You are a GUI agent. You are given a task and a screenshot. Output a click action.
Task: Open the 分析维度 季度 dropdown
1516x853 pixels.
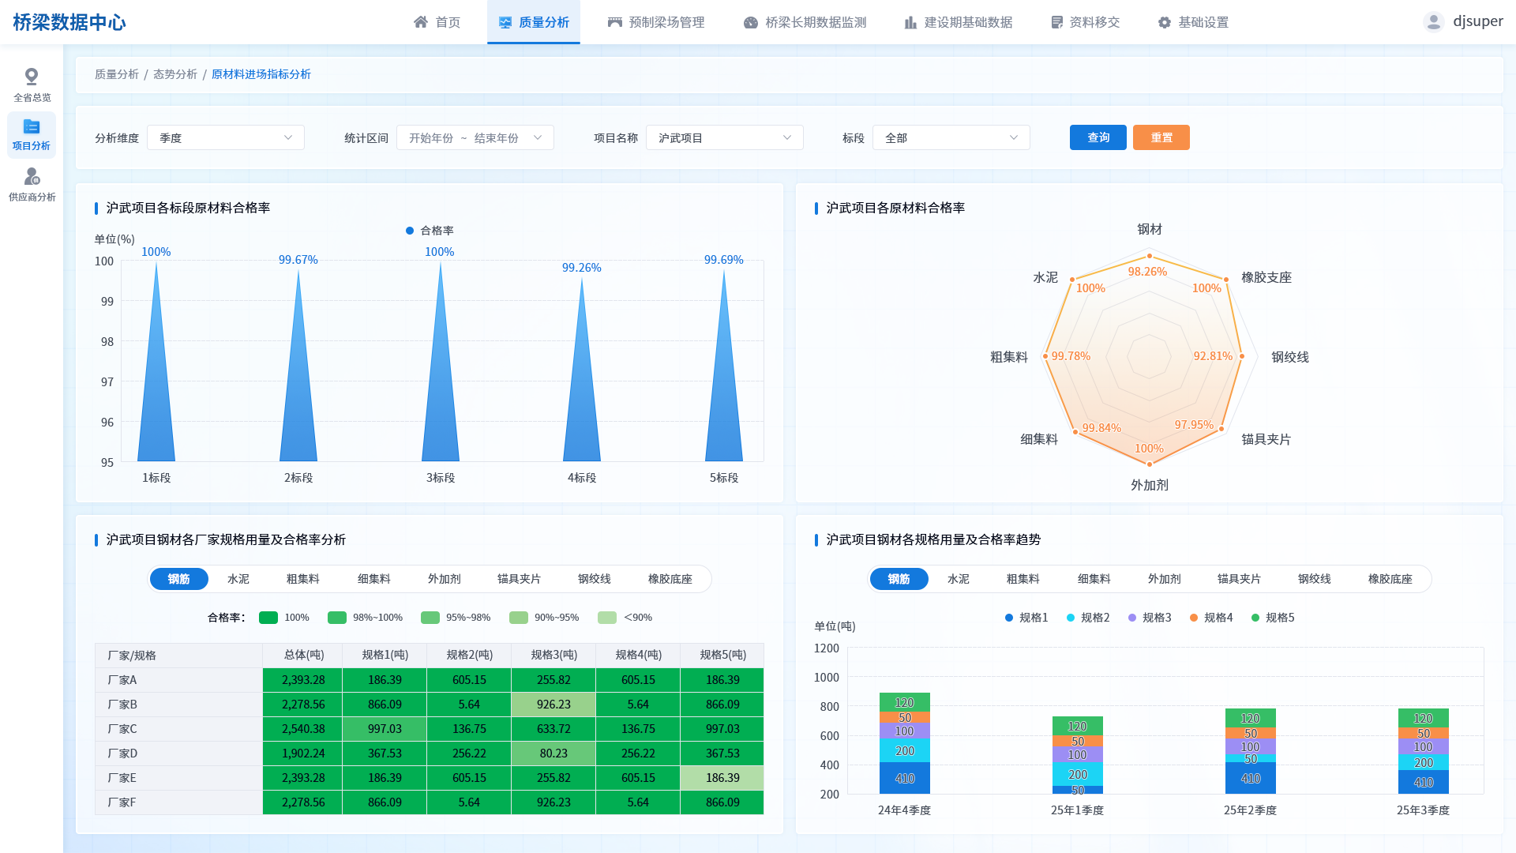click(x=226, y=137)
